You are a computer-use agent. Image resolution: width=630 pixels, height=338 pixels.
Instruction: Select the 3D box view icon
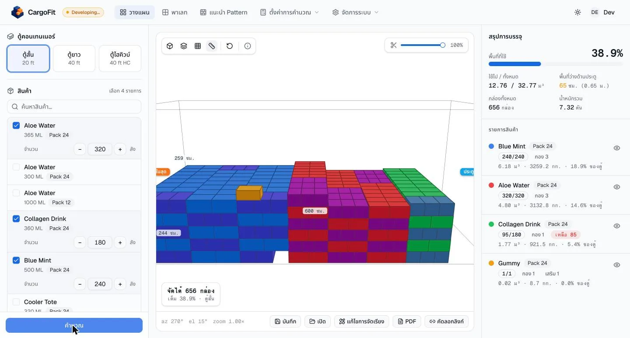coord(170,46)
